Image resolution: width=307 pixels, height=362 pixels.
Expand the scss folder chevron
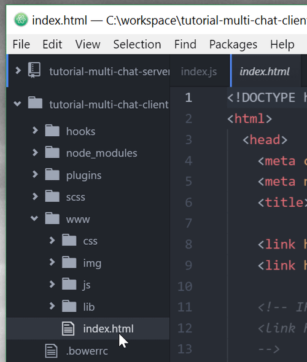click(x=35, y=196)
